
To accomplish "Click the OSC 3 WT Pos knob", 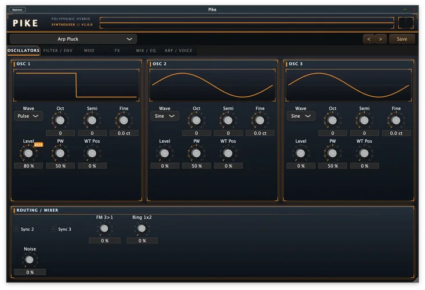I will point(364,153).
